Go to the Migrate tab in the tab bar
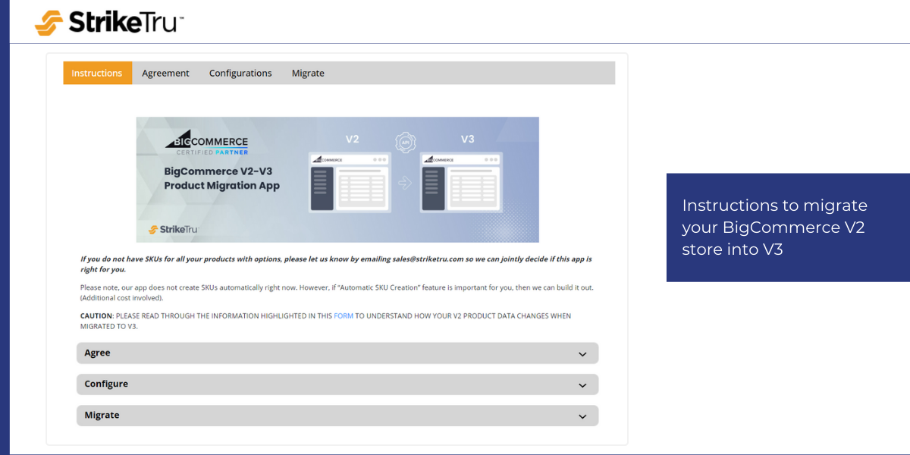 pos(308,73)
